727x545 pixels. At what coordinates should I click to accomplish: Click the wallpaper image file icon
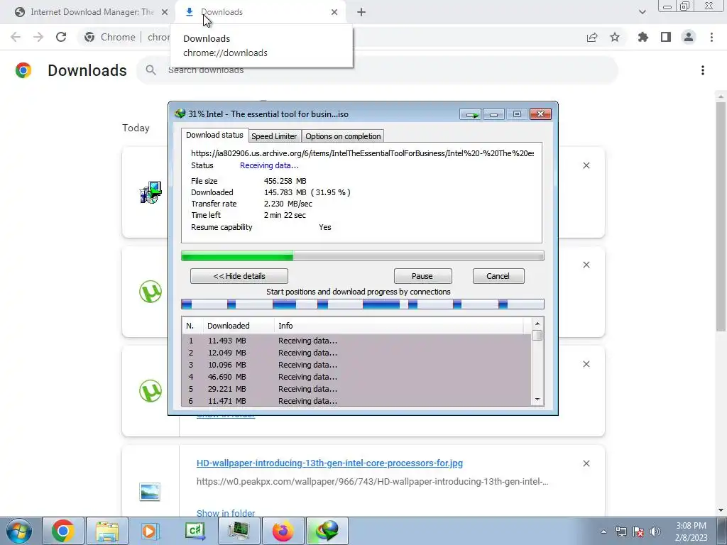[150, 491]
